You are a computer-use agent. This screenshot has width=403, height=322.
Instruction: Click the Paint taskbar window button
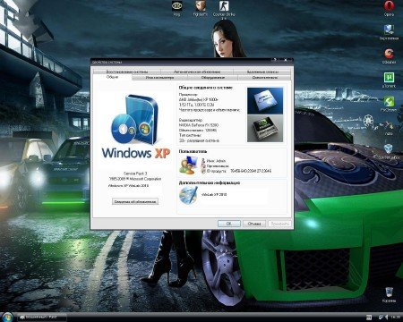coord(41,318)
